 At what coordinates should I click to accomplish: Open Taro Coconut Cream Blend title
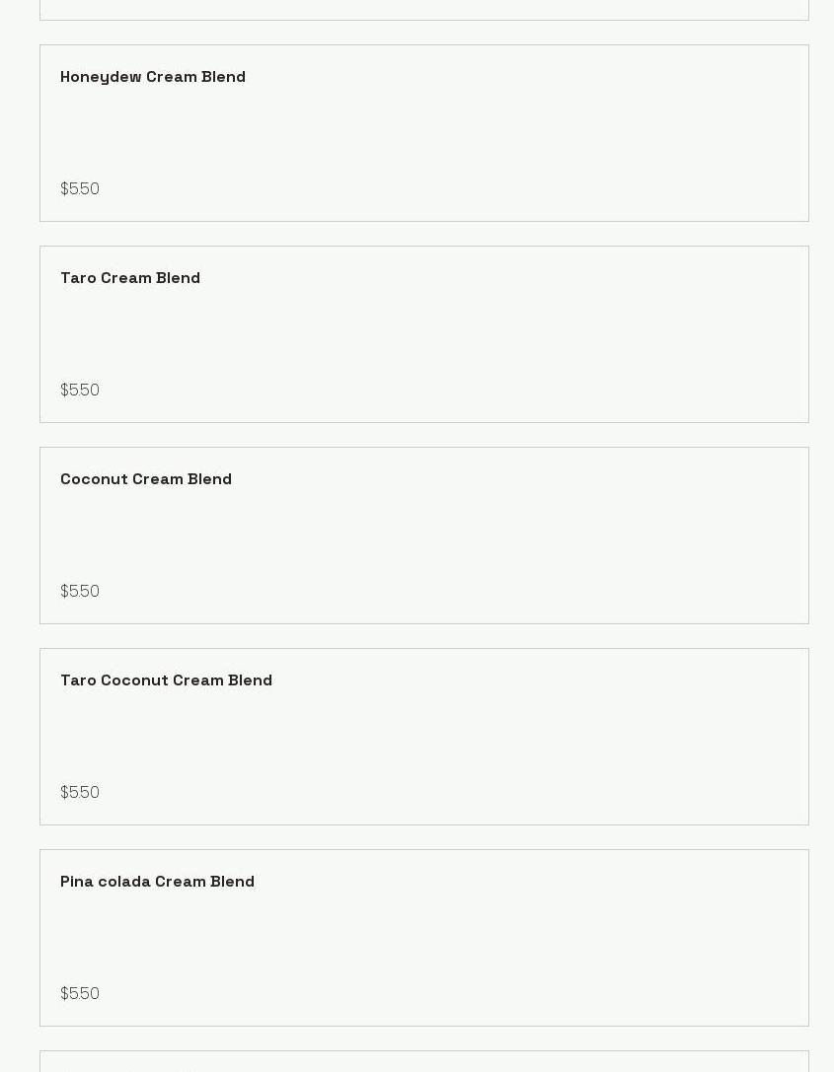(166, 680)
